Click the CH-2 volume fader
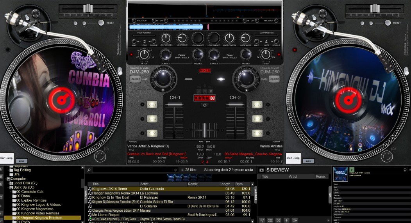Image resolution: width=411 pixels, height=223 pixels. click(x=235, y=105)
